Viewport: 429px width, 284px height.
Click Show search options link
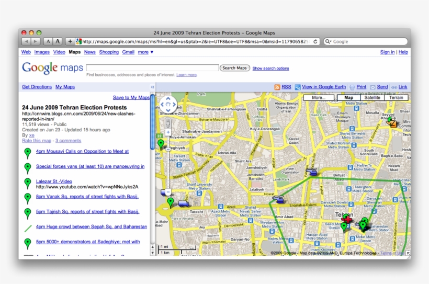(270, 69)
